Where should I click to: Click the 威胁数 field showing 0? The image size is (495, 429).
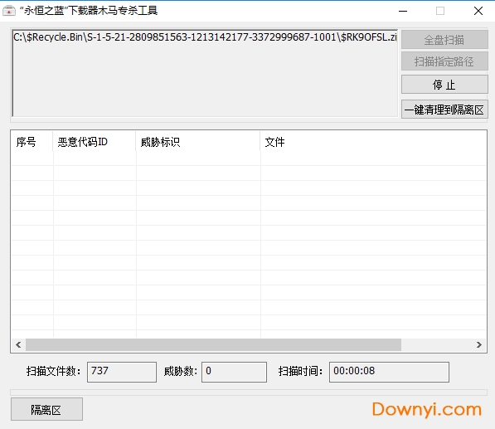pos(234,372)
